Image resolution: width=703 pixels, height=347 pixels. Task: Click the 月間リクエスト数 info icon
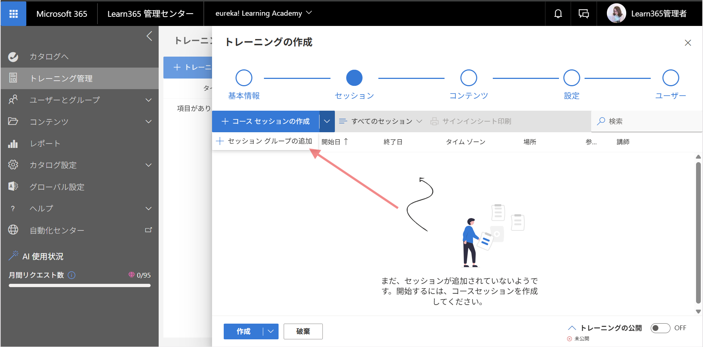point(72,275)
